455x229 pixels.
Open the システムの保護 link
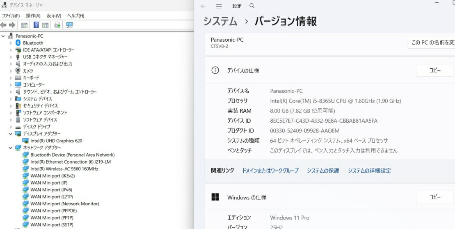point(323,171)
